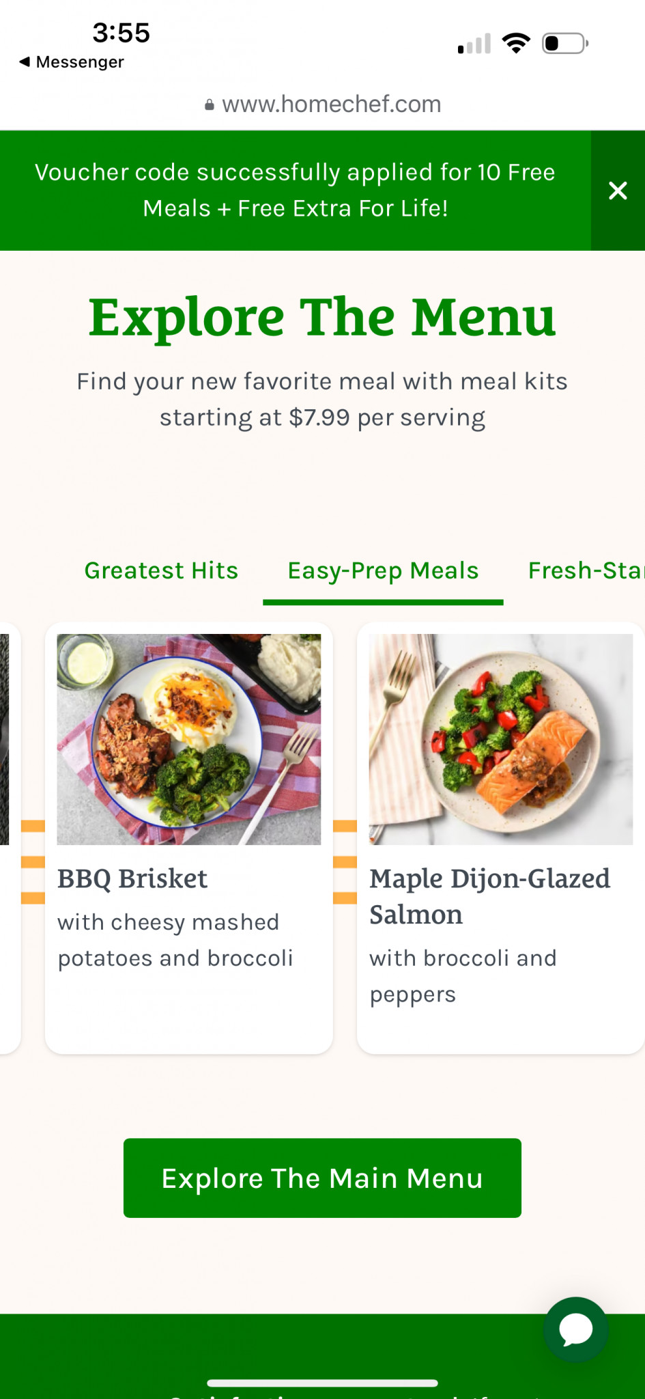Dismiss the voucher applied banner
645x1399 pixels.
click(x=617, y=191)
